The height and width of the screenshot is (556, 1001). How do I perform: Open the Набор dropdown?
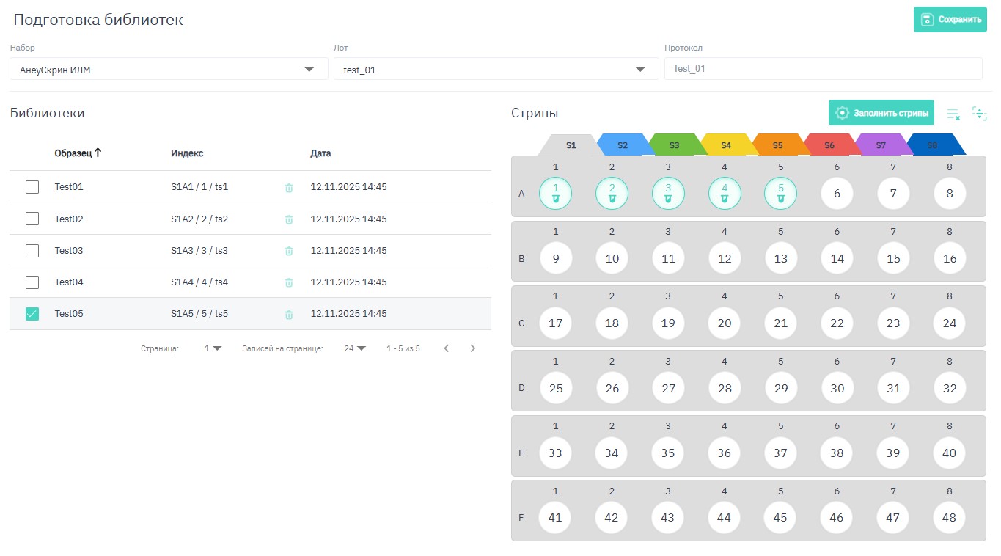pyautogui.click(x=309, y=70)
